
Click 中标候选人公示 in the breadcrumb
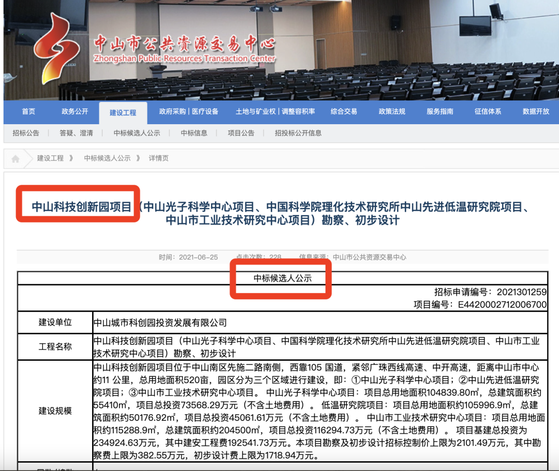(x=107, y=158)
